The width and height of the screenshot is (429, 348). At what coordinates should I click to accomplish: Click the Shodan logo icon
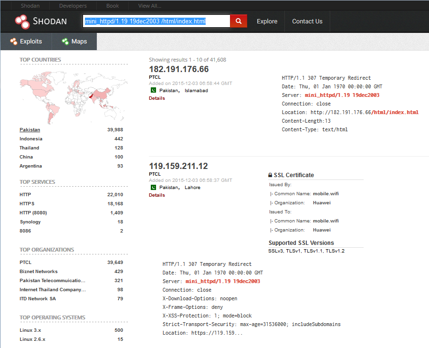pyautogui.click(x=22, y=21)
